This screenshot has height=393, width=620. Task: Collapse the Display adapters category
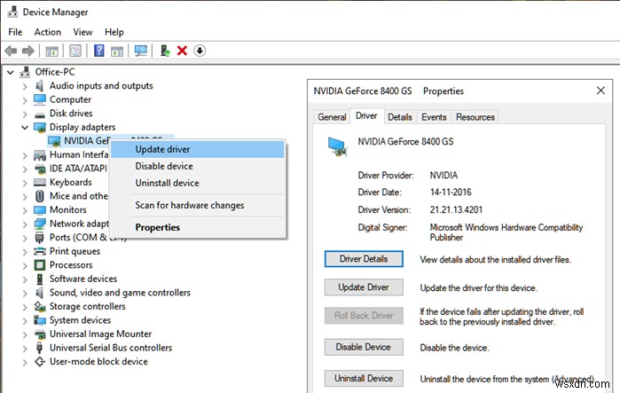click(x=25, y=128)
